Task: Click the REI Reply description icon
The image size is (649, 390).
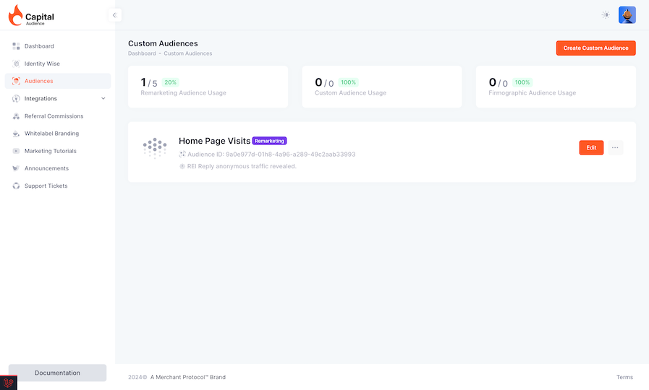Action: pyautogui.click(x=182, y=166)
